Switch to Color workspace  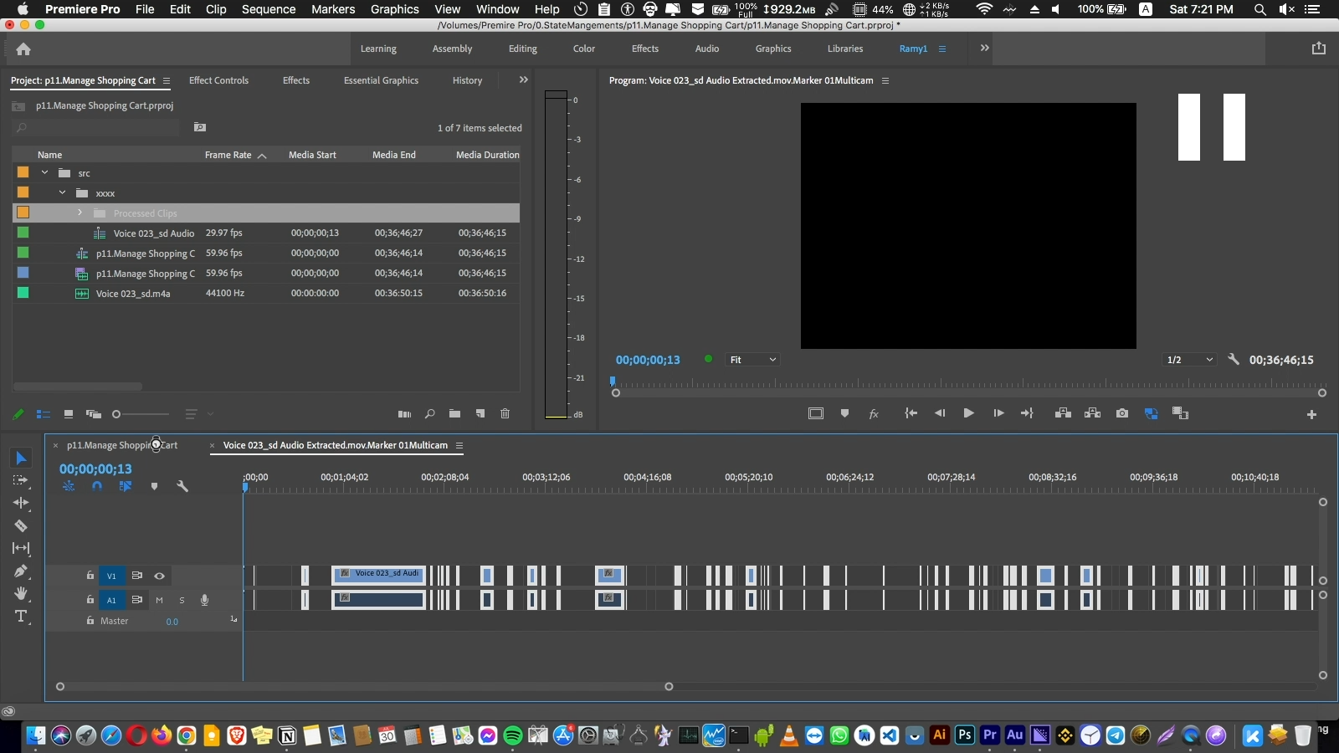click(x=584, y=49)
